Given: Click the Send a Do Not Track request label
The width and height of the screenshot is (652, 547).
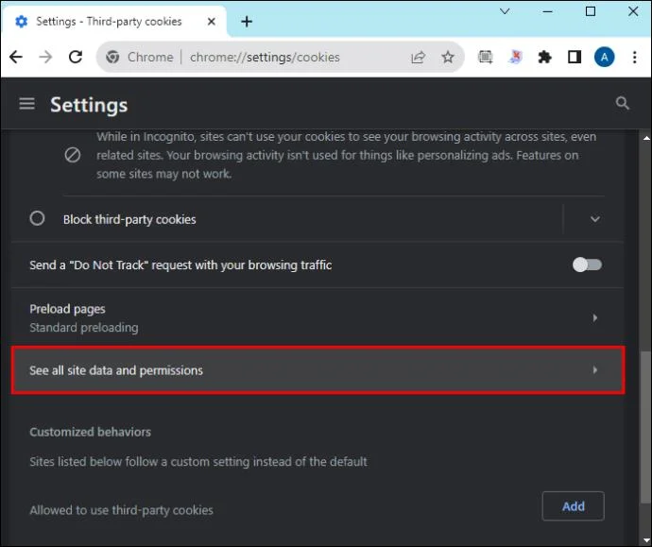Looking at the screenshot, I should [180, 265].
